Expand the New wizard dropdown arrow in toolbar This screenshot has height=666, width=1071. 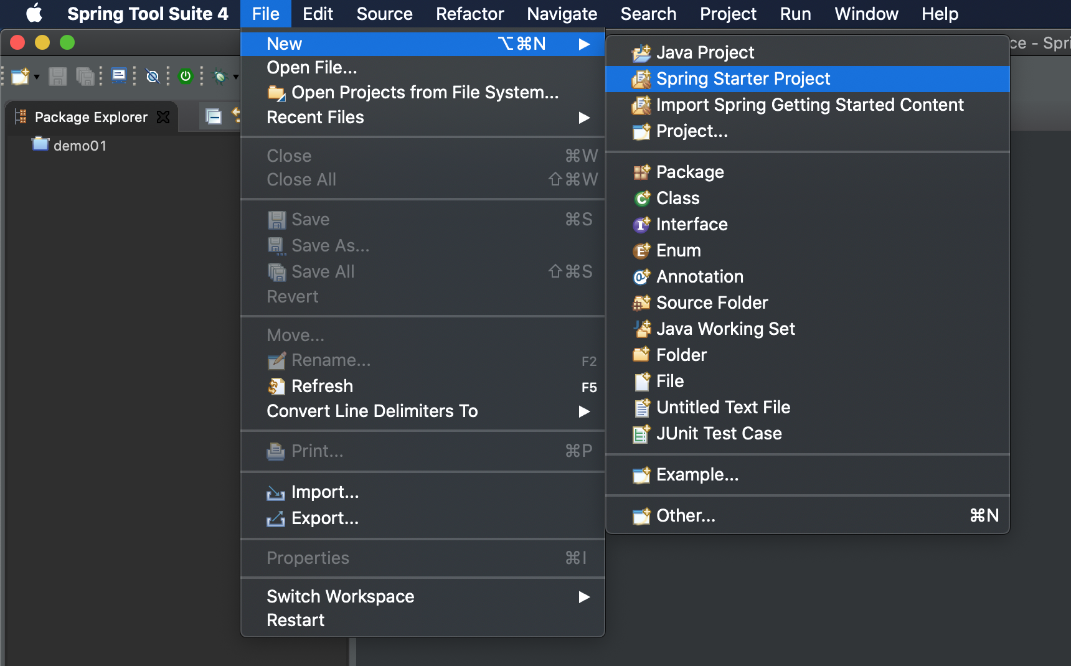(37, 77)
